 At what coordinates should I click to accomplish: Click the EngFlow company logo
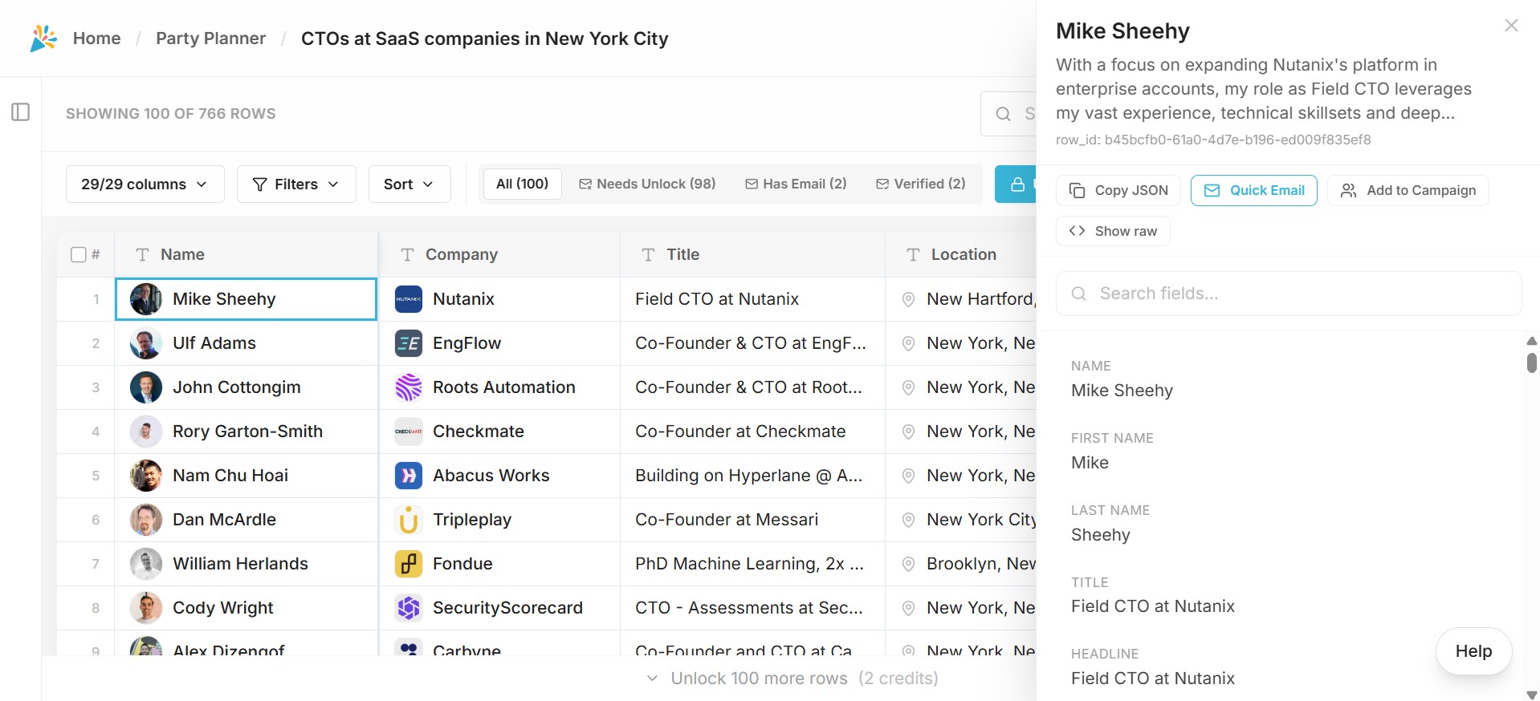(x=409, y=343)
